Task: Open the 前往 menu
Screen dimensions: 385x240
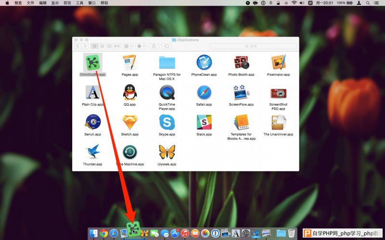Action: pyautogui.click(x=67, y=3)
